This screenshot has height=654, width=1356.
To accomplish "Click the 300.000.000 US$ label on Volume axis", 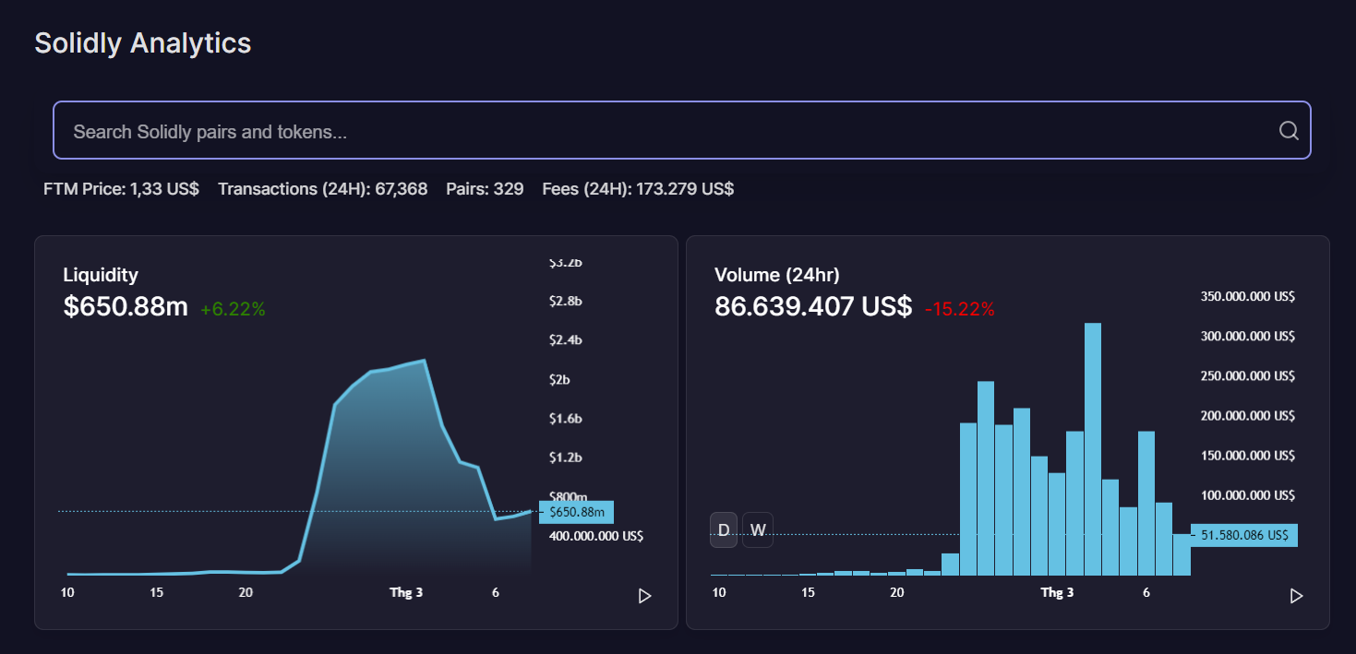I will (1247, 337).
